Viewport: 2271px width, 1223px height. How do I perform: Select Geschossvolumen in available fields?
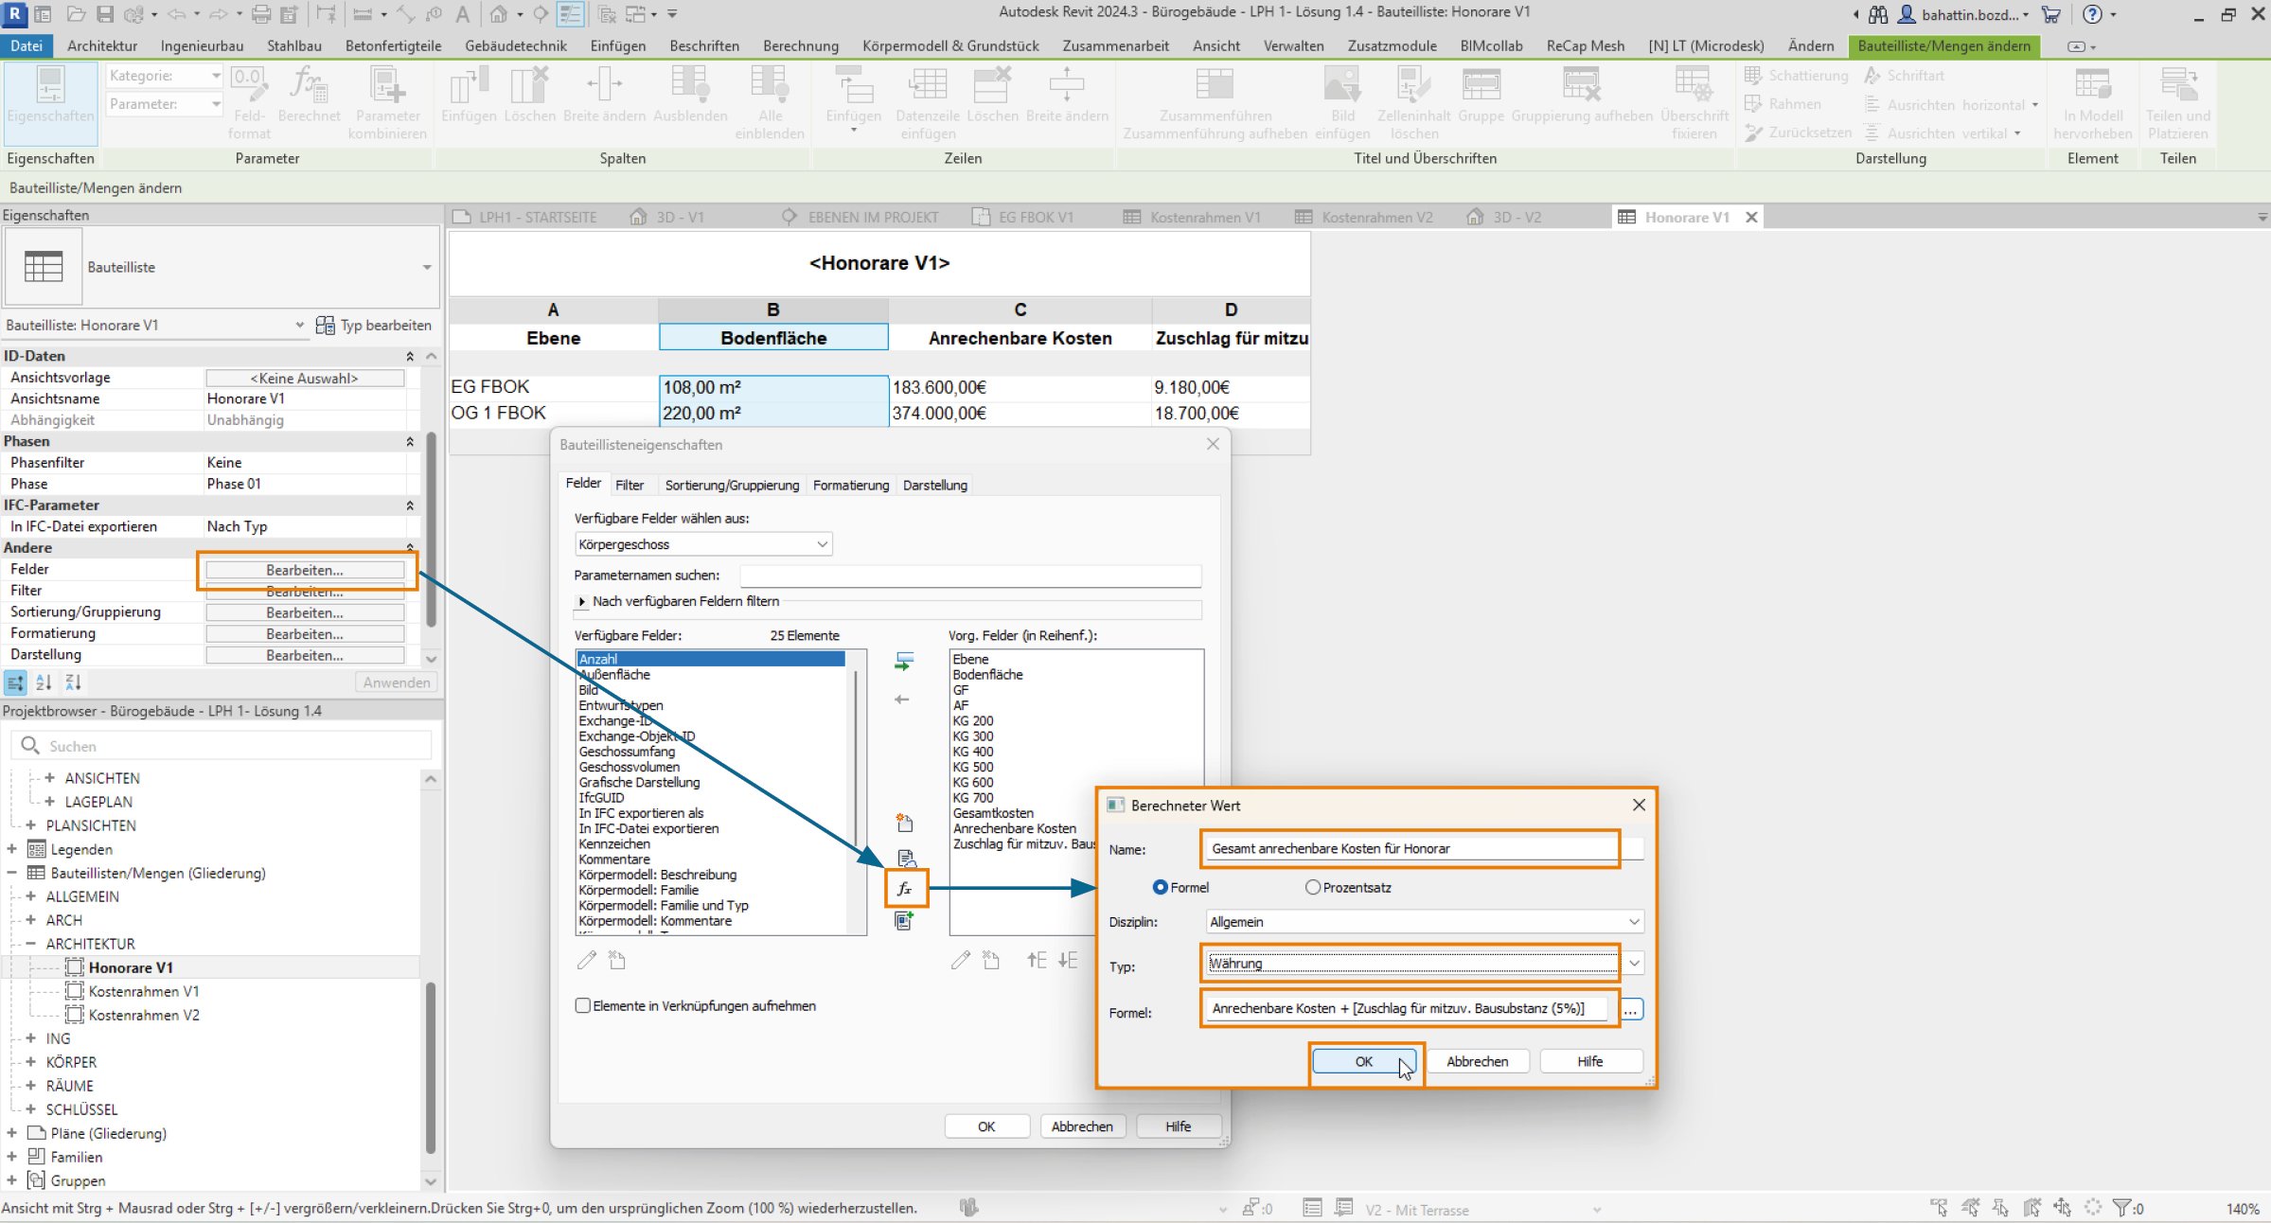629,767
